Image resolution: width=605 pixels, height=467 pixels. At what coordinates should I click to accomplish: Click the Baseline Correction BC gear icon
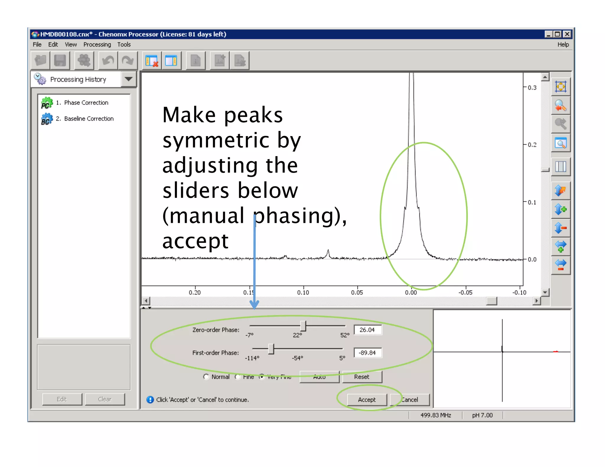[47, 119]
